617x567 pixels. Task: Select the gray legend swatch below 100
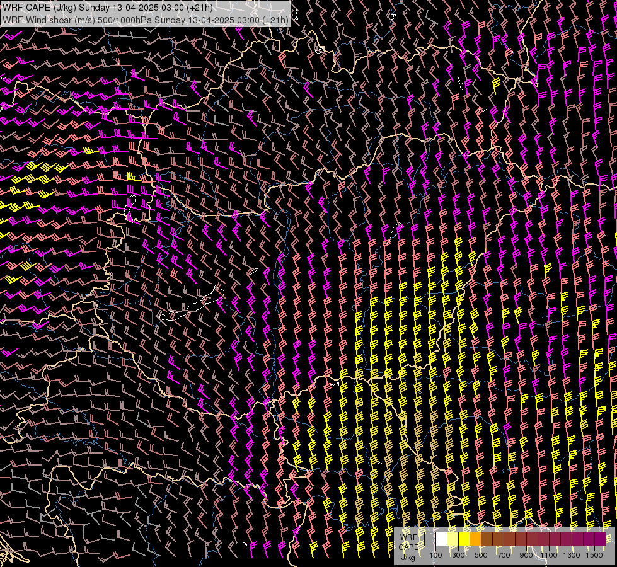tap(430, 539)
